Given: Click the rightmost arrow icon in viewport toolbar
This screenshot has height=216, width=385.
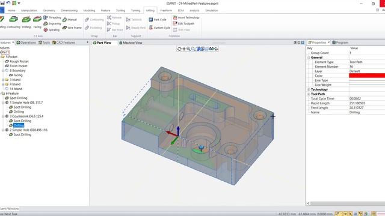Looking at the screenshot, I should [x=217, y=49].
